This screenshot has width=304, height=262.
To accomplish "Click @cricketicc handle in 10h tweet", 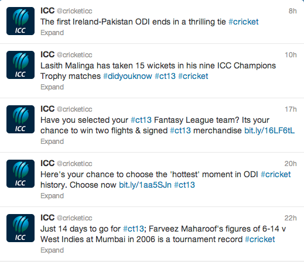I will point(74,55).
